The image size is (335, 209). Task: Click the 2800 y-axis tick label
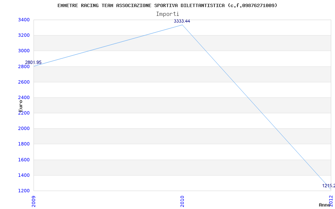pos(23,66)
